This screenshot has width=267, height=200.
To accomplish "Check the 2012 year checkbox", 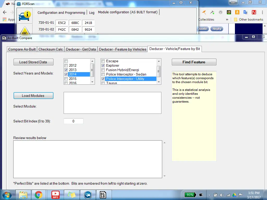I will coord(66,65).
